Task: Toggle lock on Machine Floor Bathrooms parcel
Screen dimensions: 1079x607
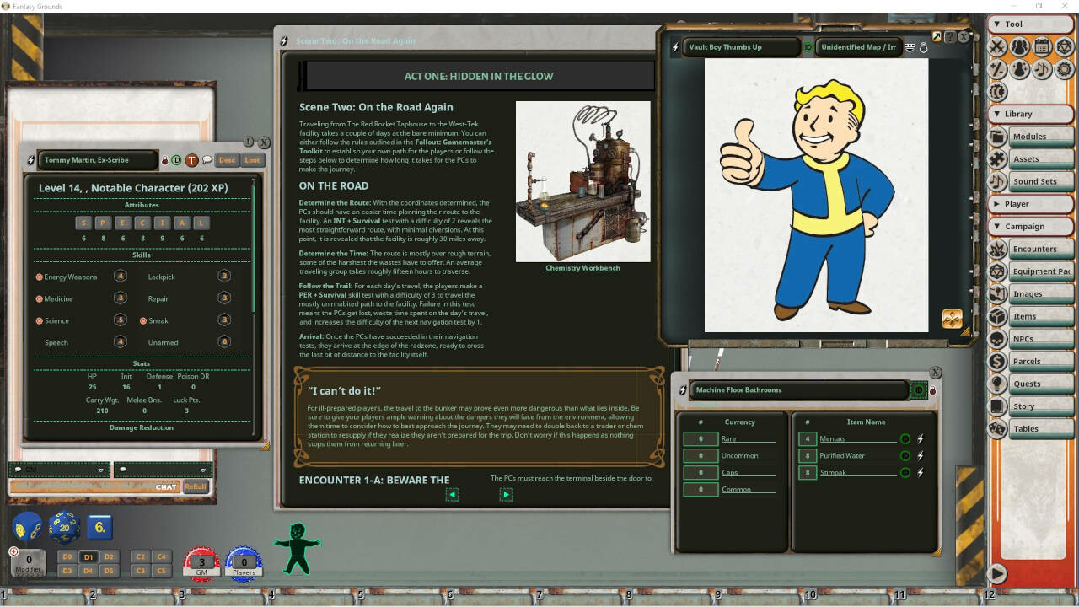Action: (x=933, y=390)
